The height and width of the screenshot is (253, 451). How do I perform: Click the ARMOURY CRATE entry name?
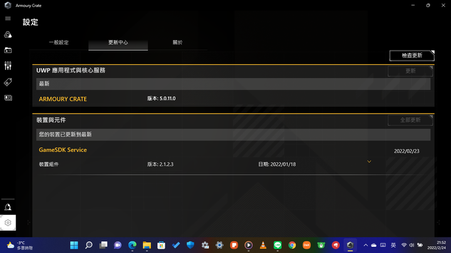(63, 99)
